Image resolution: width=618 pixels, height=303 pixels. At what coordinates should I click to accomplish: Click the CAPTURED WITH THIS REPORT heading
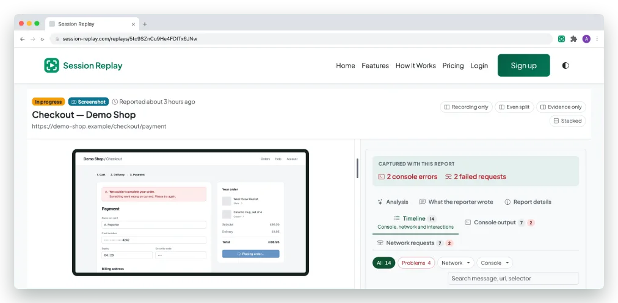(416, 164)
